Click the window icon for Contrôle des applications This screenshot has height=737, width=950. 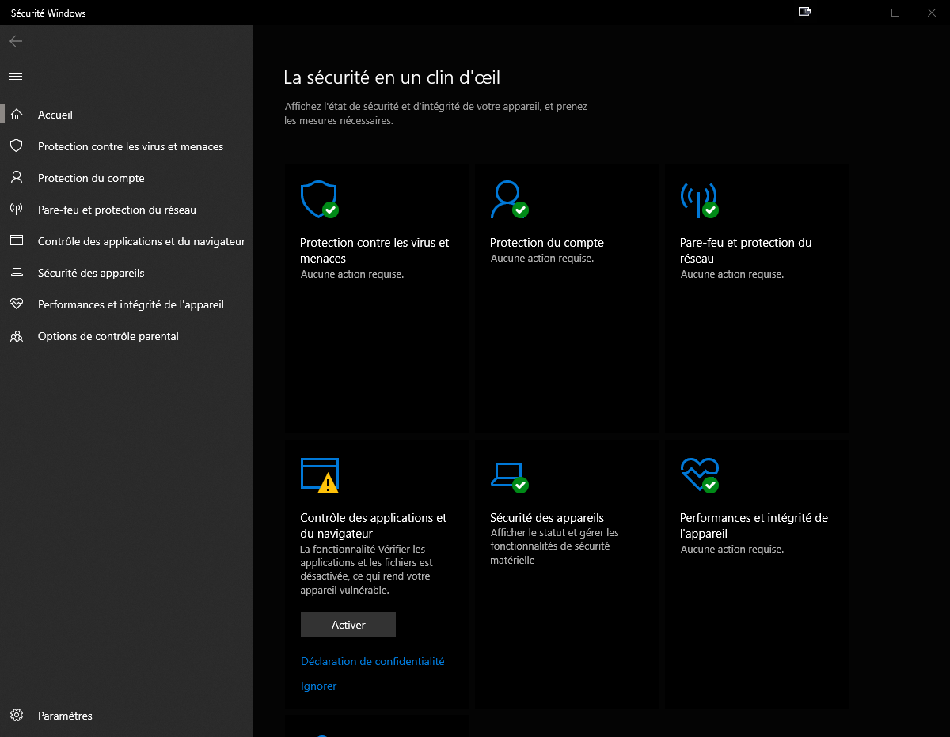(16, 241)
